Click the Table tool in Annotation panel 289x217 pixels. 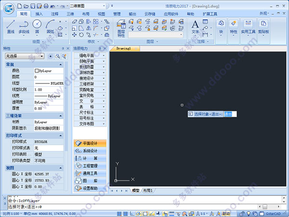205,22
